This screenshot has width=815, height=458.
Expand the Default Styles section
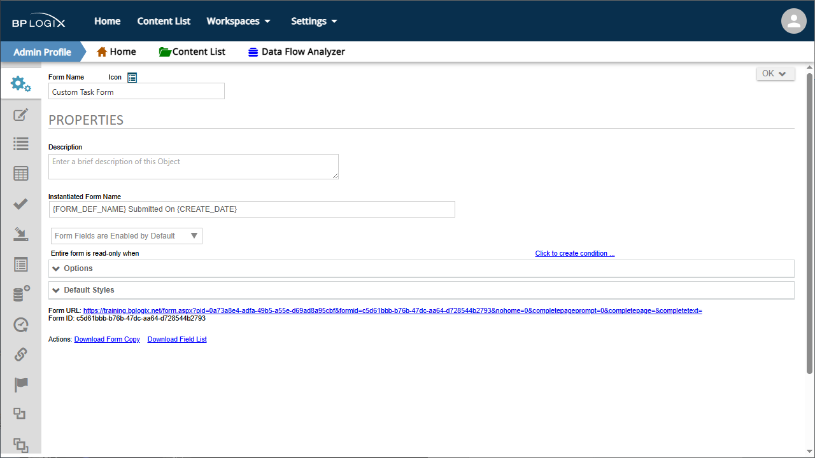click(422, 290)
